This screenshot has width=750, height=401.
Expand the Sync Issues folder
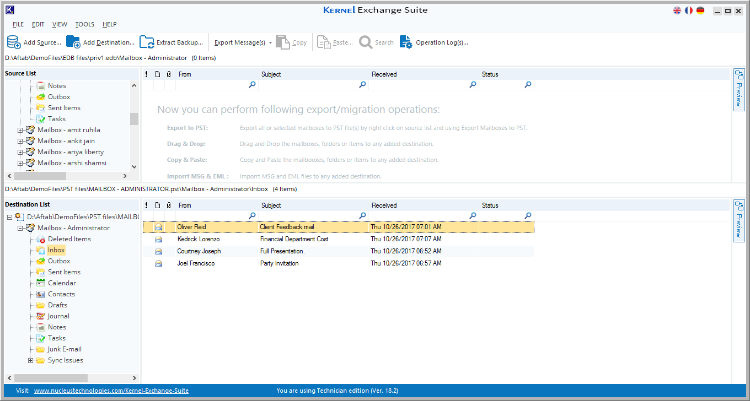pos(31,361)
